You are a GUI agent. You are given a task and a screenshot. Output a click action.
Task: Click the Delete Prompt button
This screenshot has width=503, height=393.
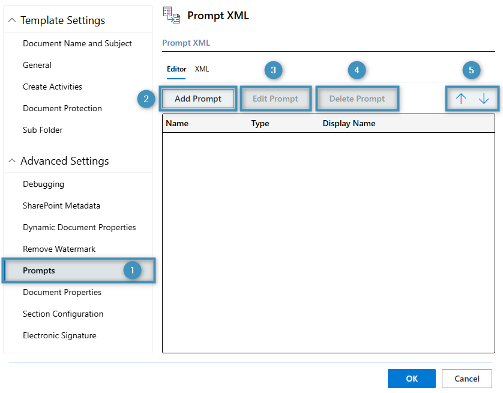click(357, 98)
